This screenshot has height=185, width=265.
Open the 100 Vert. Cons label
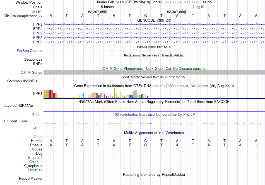(x=16, y=121)
